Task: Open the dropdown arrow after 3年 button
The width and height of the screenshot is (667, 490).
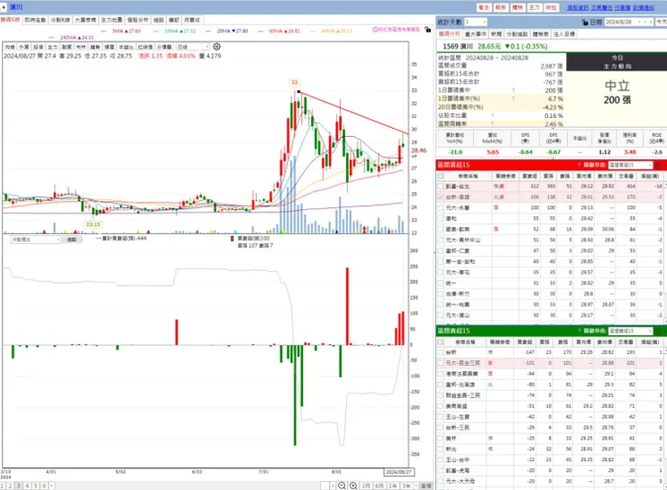Action: (416, 485)
